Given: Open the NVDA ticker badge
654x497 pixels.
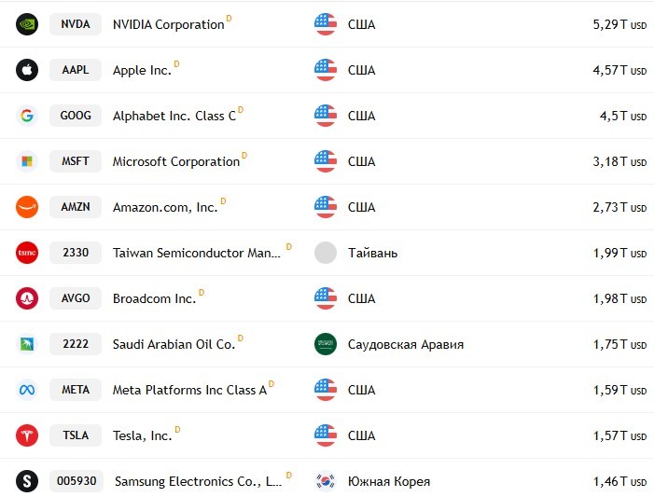Looking at the screenshot, I should 76,24.
